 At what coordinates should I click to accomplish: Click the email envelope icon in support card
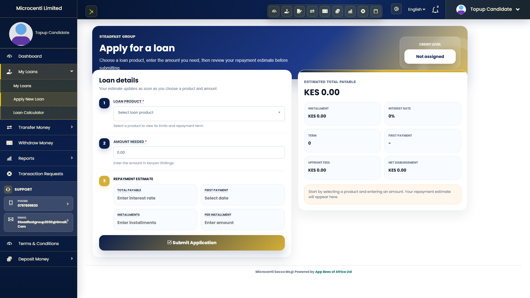(11, 219)
